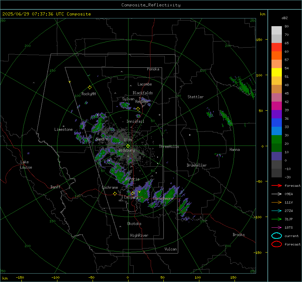Click the green echo cluster northeast of Stettler
This screenshot has width=302, height=282.
point(243,88)
